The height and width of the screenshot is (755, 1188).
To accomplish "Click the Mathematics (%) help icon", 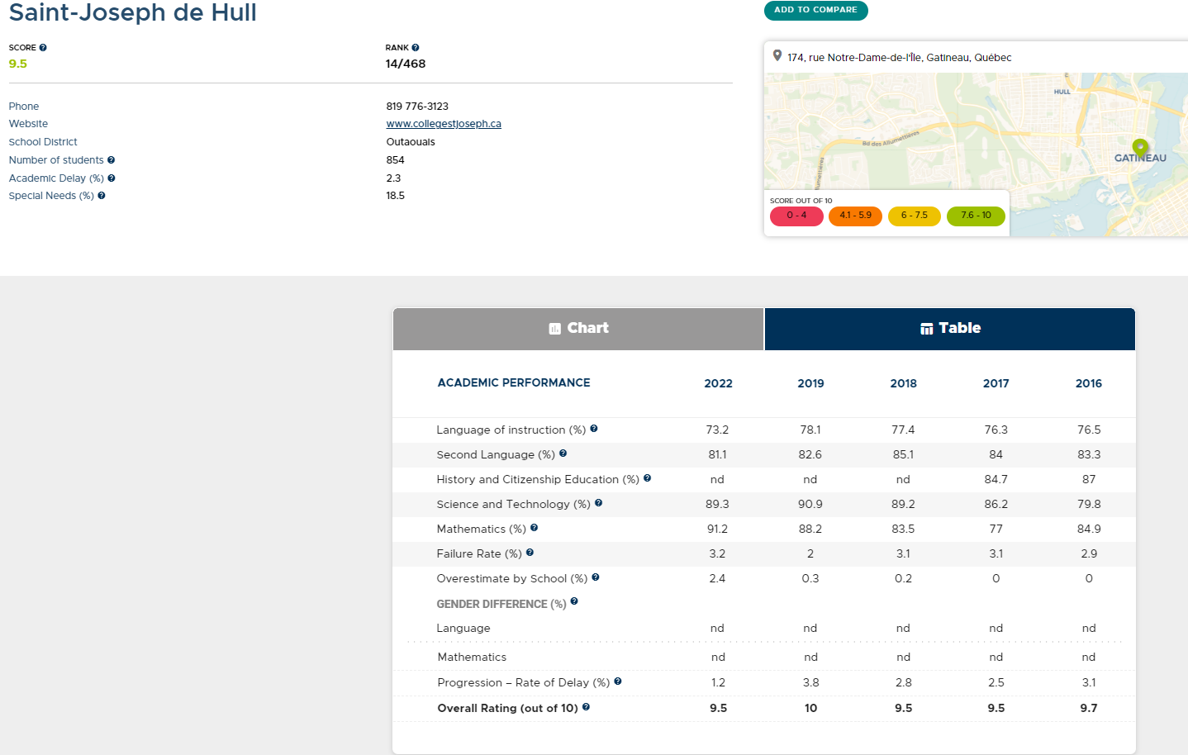I will (x=534, y=528).
